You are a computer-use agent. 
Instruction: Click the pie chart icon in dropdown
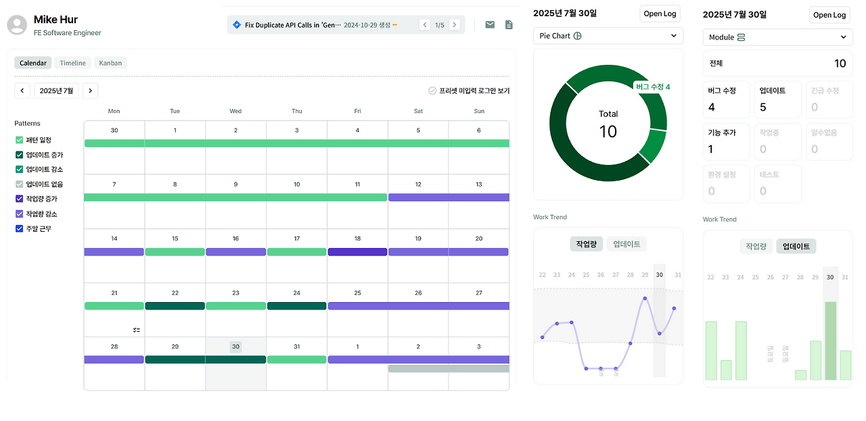[x=577, y=36]
